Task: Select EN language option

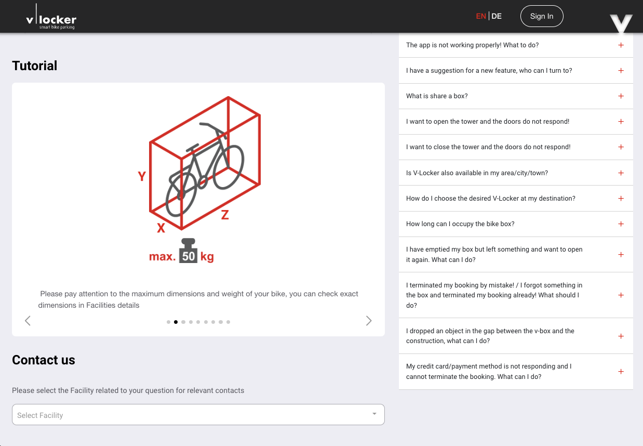Action: (x=481, y=16)
